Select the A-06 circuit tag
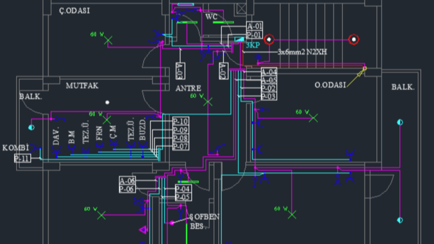Screen dimensions: 434x244 (127, 181)
